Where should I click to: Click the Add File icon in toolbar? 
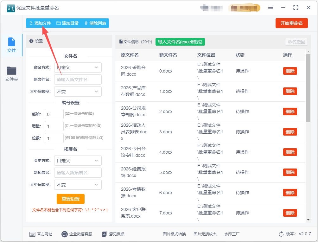(x=31, y=23)
